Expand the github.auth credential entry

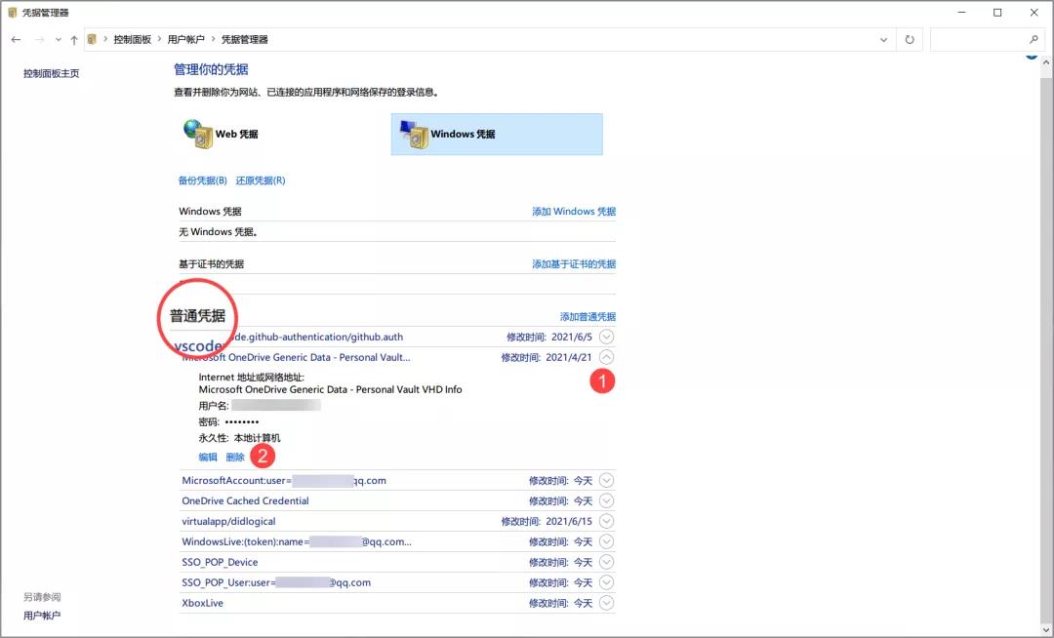[606, 337]
